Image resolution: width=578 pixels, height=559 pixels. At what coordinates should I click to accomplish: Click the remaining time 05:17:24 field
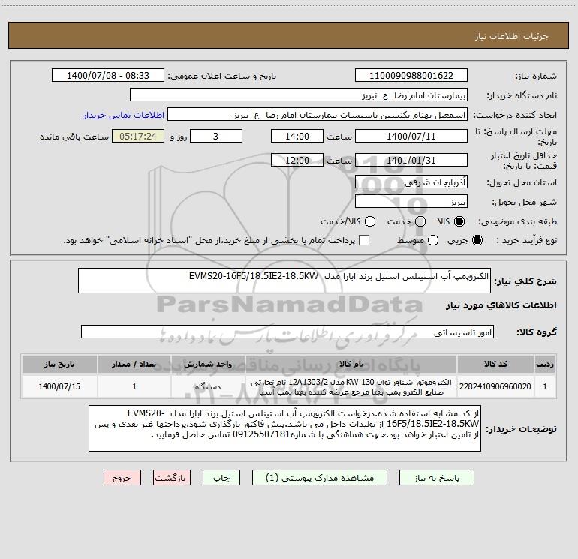138,136
